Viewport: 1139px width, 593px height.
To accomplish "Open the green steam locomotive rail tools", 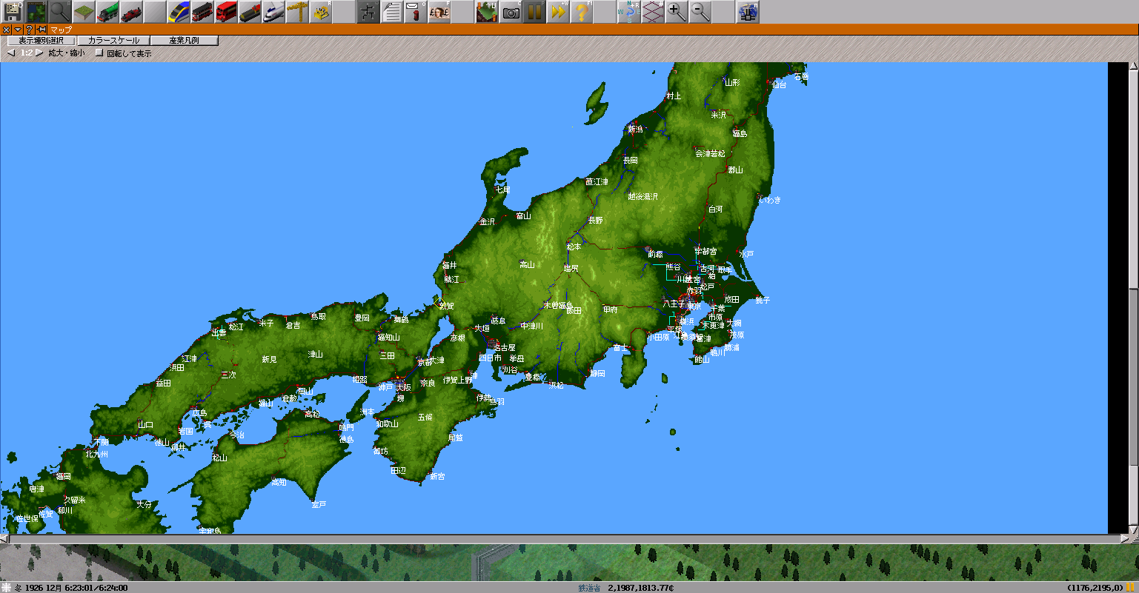I will pyautogui.click(x=107, y=12).
